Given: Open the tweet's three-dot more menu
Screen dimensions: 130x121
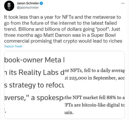Looking at the screenshot, I should [123, 3].
